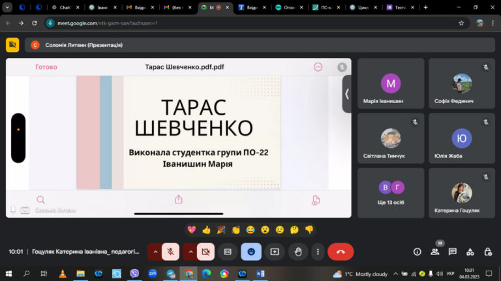Screen dimensions: 501x281
Task: Expand video settings arrow beside camera
Action: [x=190, y=252]
